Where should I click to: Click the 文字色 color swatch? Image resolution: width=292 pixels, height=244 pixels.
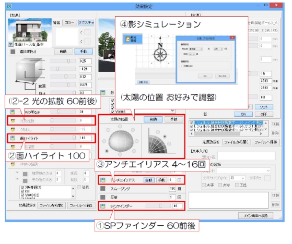point(267,178)
